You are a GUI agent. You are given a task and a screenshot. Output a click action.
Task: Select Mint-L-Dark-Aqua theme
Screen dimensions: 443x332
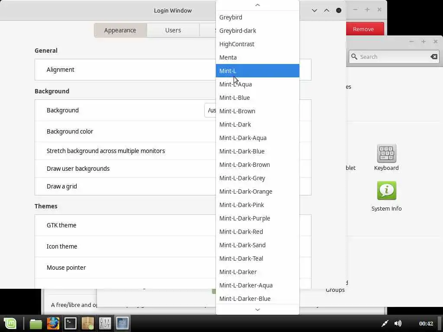coord(257,138)
